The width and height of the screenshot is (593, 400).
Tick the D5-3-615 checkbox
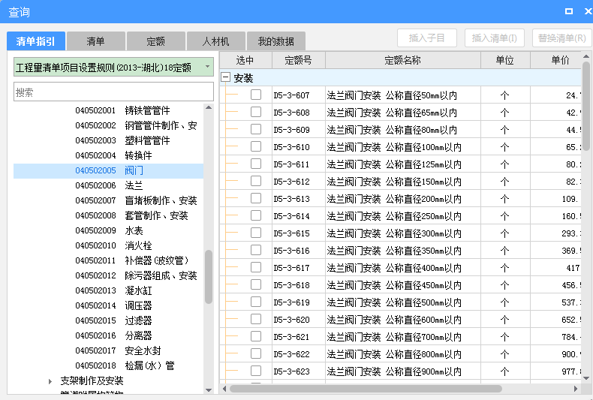pyautogui.click(x=256, y=233)
